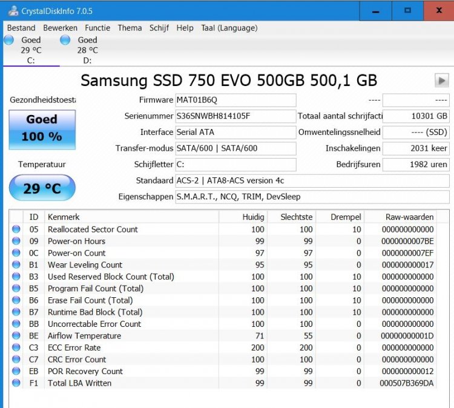Click status icon for Reallocated Sector Count
The width and height of the screenshot is (454, 408).
click(x=16, y=229)
